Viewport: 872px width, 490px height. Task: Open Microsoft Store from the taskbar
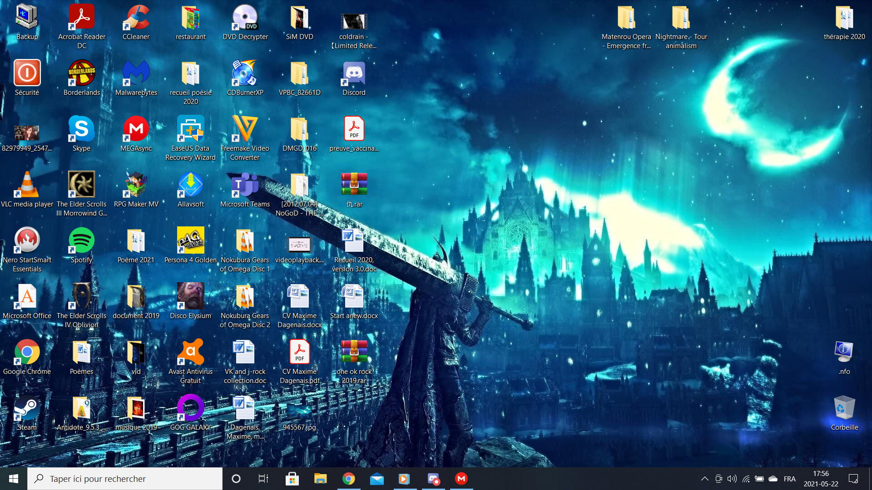tap(292, 479)
